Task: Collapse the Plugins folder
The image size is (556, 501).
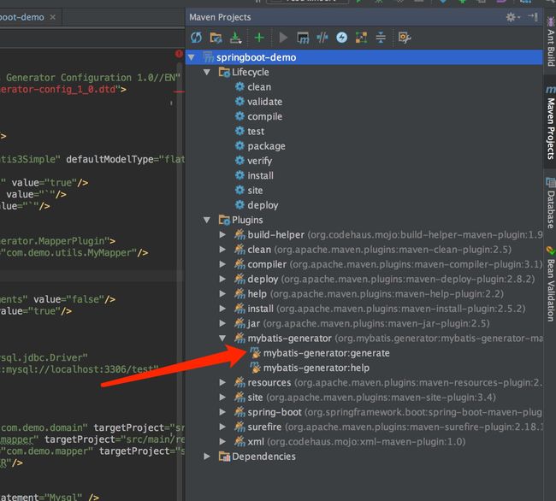Action: (x=207, y=220)
